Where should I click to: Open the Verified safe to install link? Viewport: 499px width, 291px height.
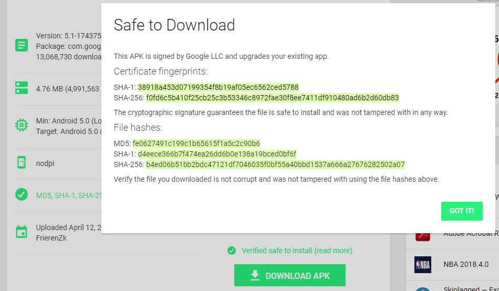pyautogui.click(x=297, y=251)
